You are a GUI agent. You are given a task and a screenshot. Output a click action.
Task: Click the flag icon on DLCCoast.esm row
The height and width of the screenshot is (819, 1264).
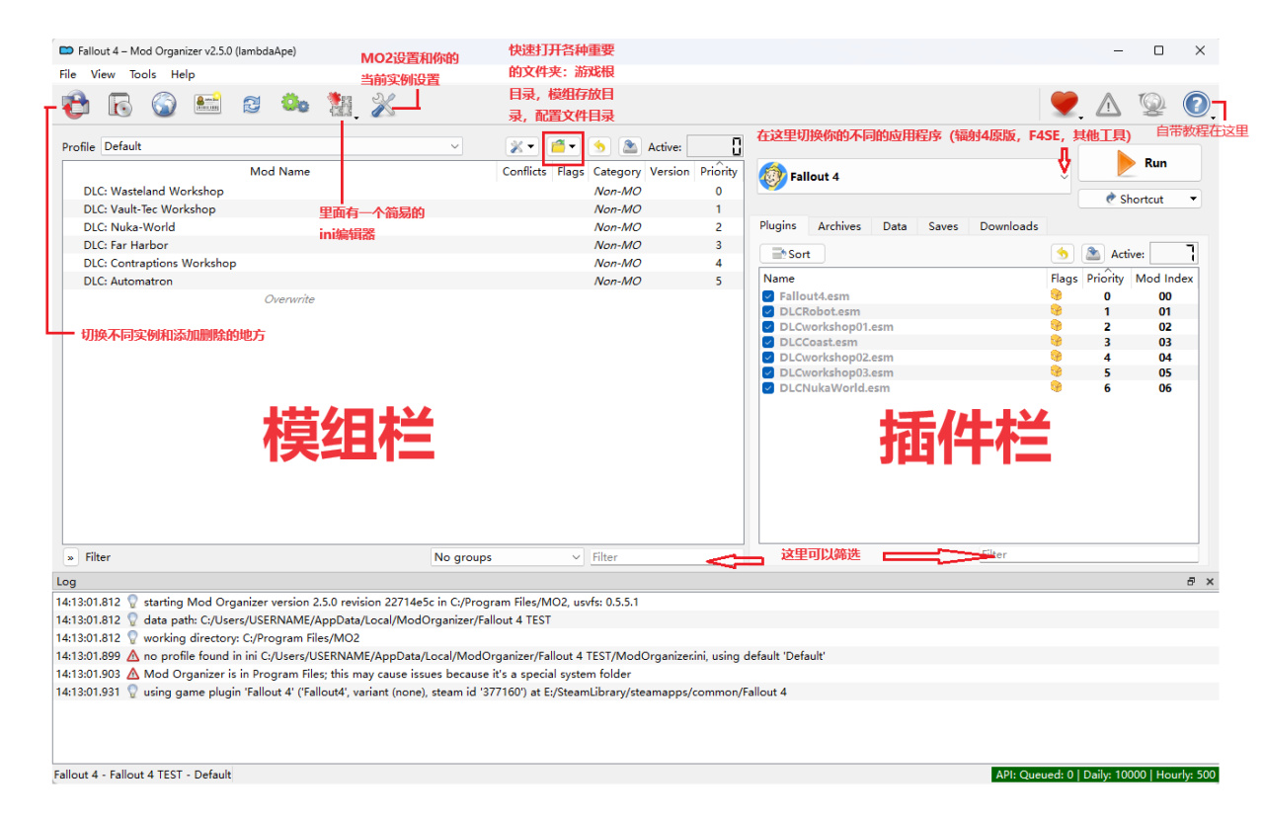pos(1057,342)
